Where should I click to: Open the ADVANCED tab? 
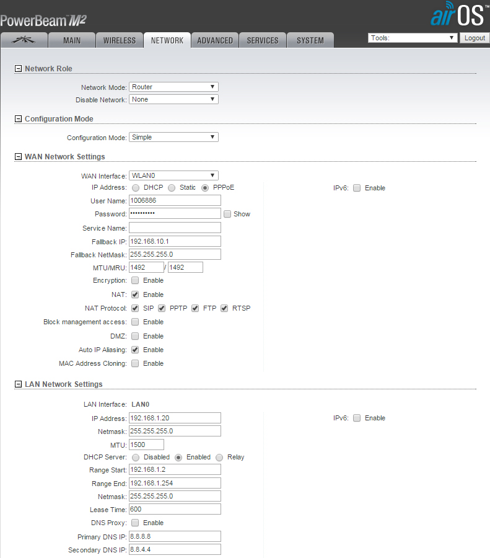tap(215, 40)
